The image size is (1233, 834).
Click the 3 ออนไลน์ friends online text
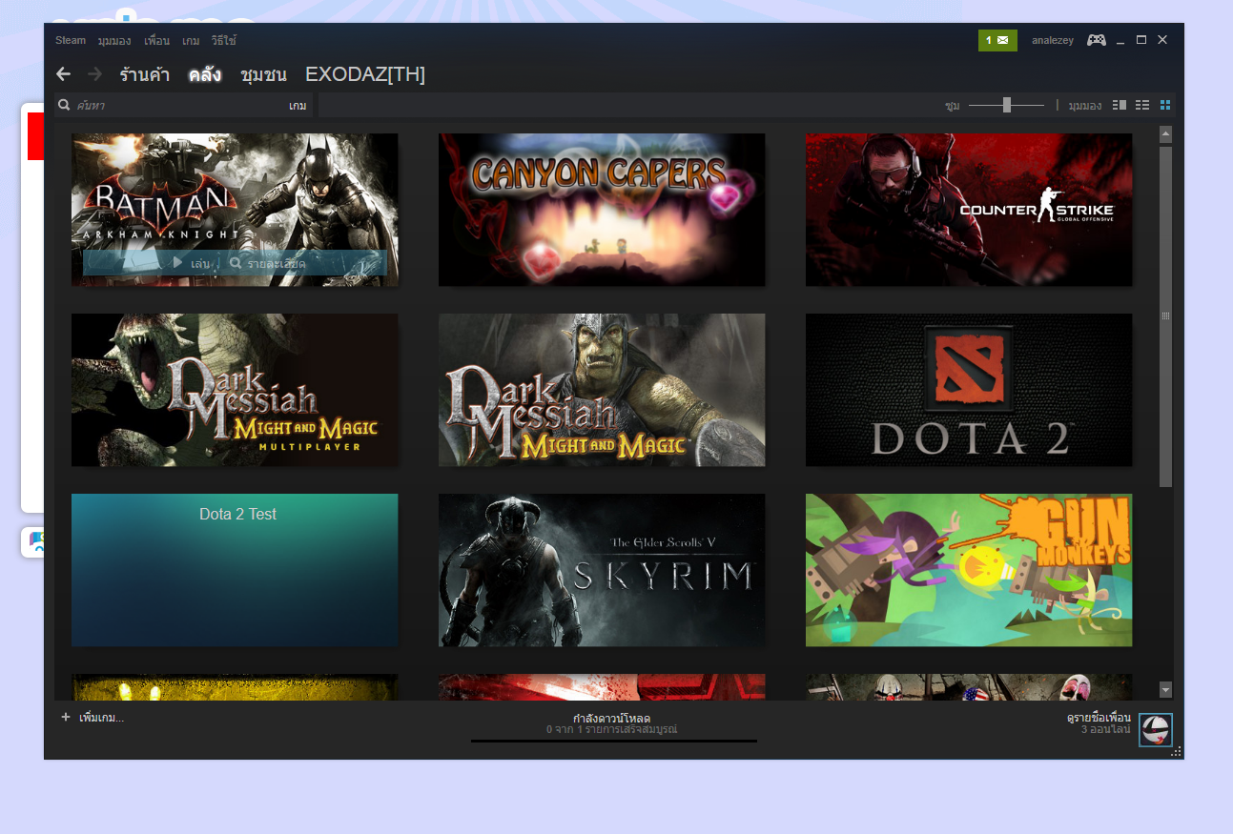(x=1106, y=730)
